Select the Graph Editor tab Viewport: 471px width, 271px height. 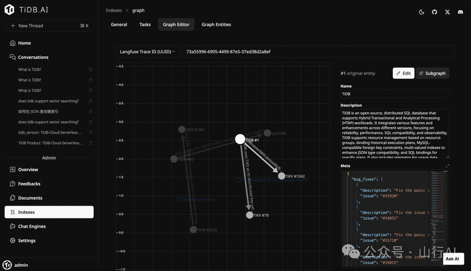(176, 24)
